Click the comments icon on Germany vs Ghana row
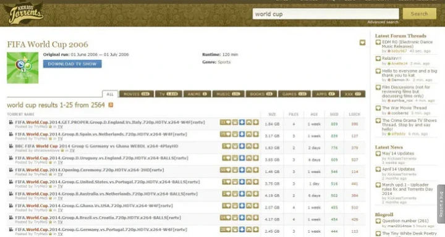Screen dimensions: 445x237 click(x=226, y=146)
